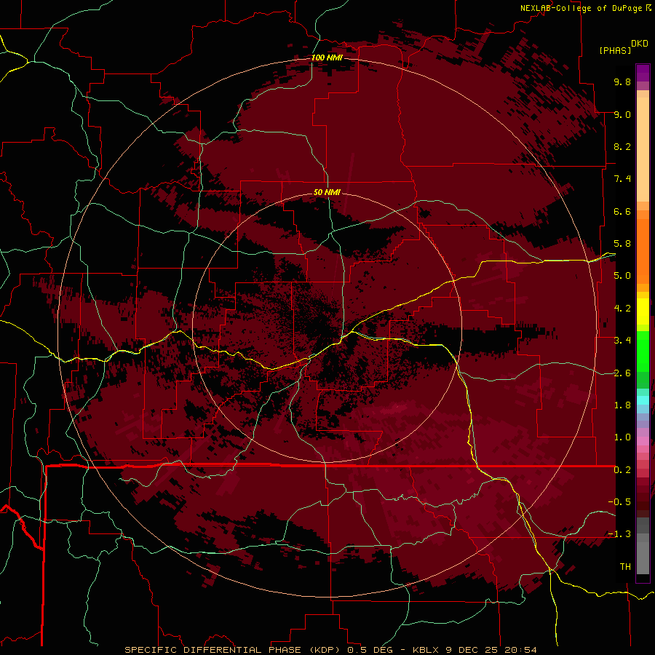The image size is (655, 655).
Task: Pick the orange segment of the color bar
Action: (x=643, y=251)
